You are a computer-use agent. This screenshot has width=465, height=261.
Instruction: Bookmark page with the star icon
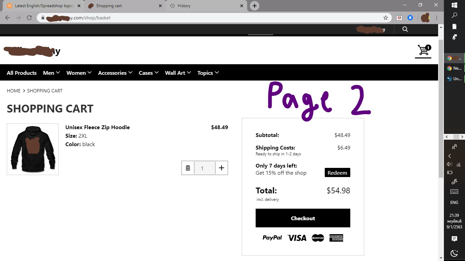(x=385, y=18)
